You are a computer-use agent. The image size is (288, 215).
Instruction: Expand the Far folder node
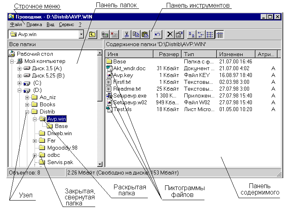pos(35,141)
